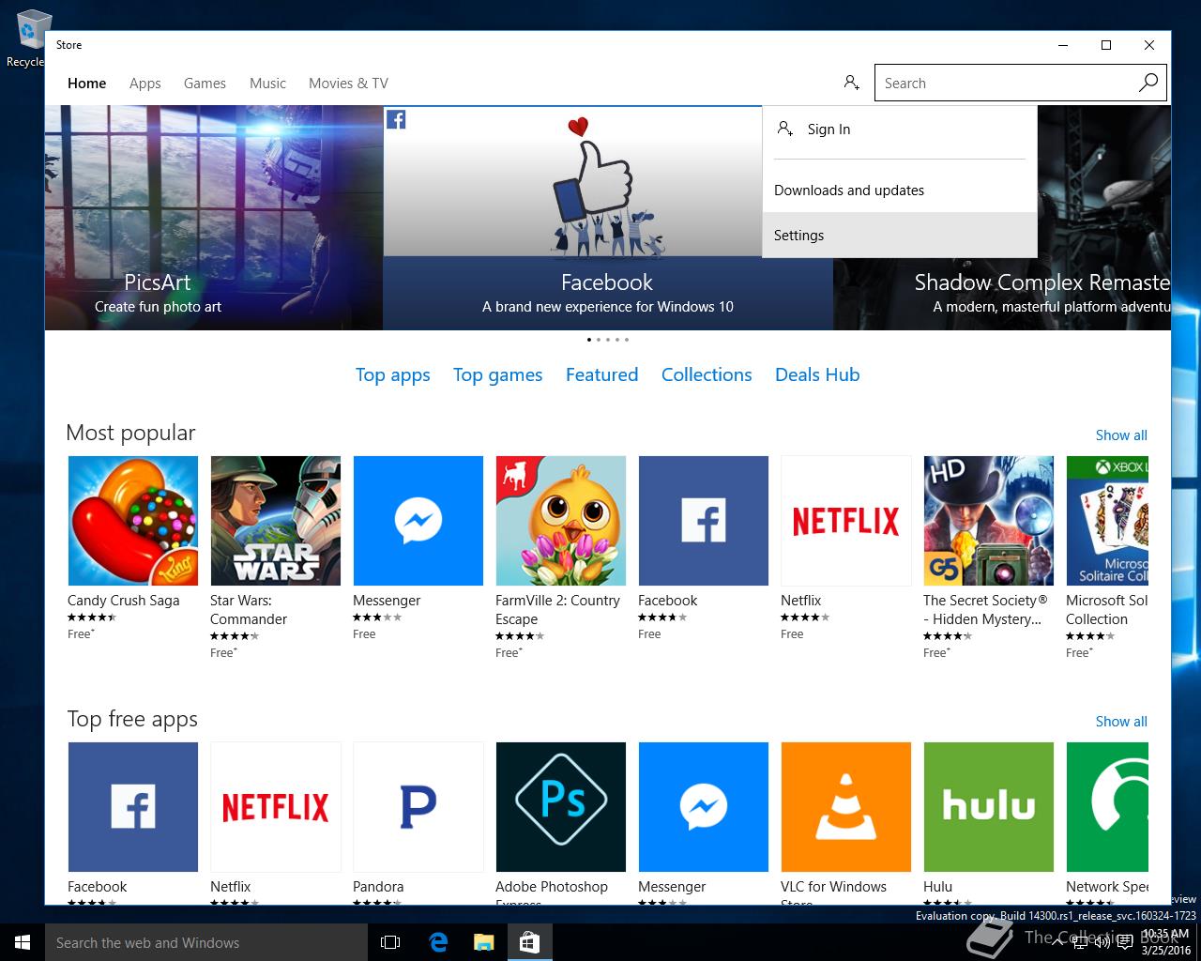Open the taskbar clock and date
This screenshot has height=961, width=1201.
[1166, 942]
